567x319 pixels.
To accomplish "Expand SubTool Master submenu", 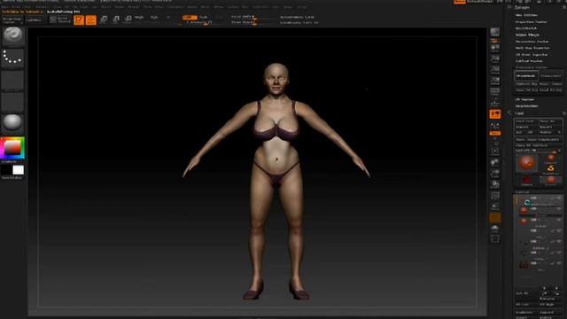I will coord(529,61).
